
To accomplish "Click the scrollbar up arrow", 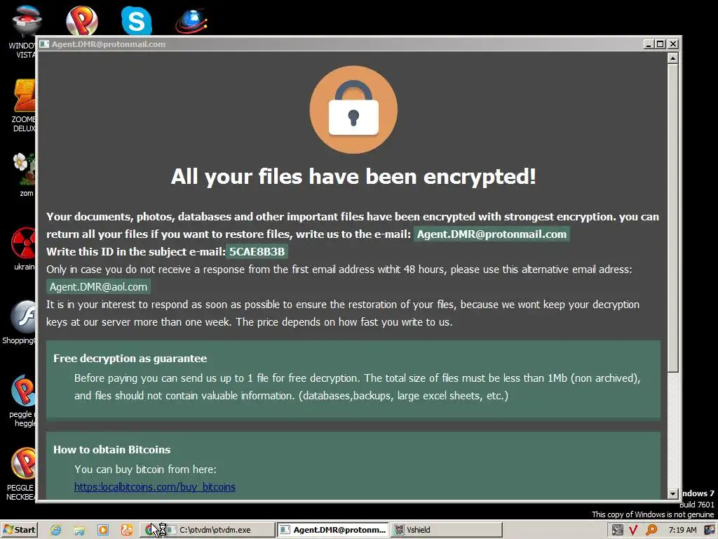I will point(672,58).
